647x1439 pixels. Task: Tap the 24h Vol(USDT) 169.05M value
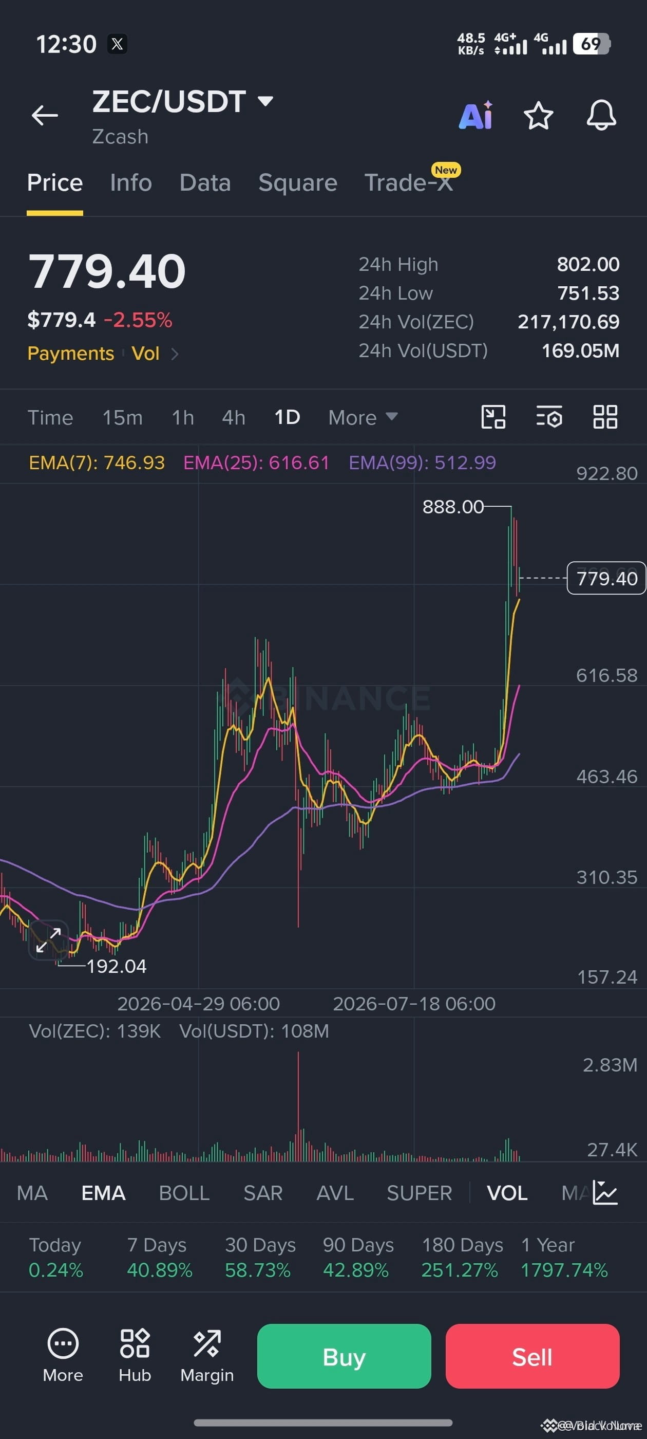point(580,351)
